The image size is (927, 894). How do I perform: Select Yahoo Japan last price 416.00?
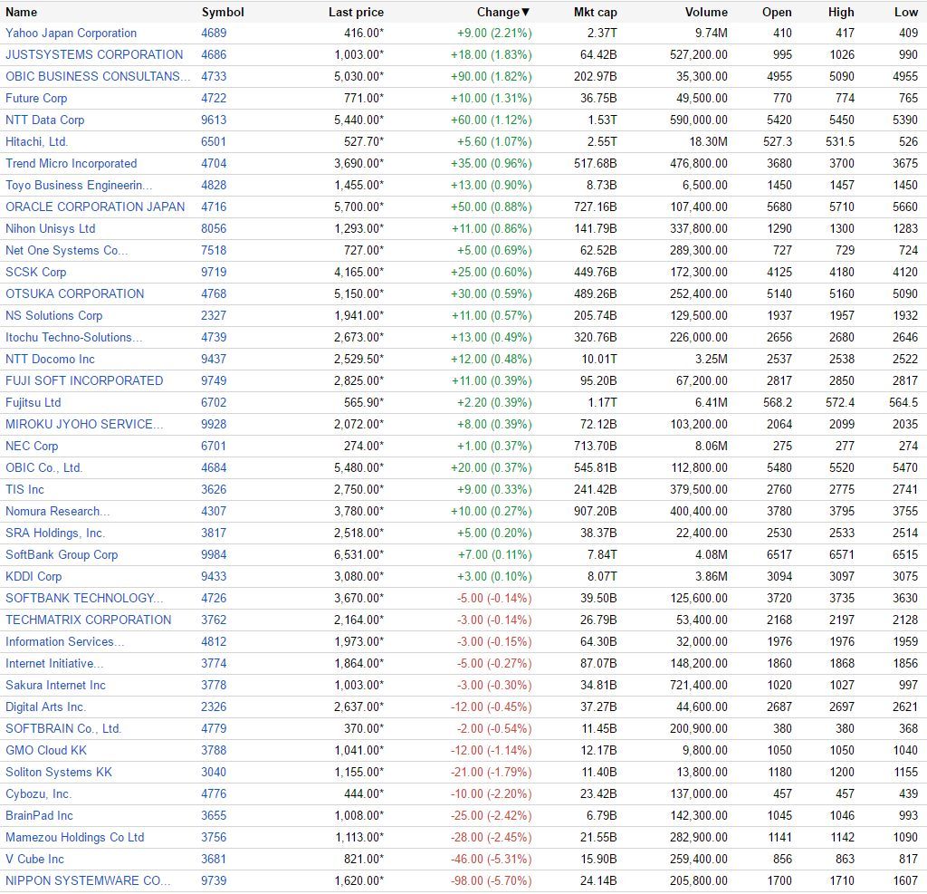(364, 34)
